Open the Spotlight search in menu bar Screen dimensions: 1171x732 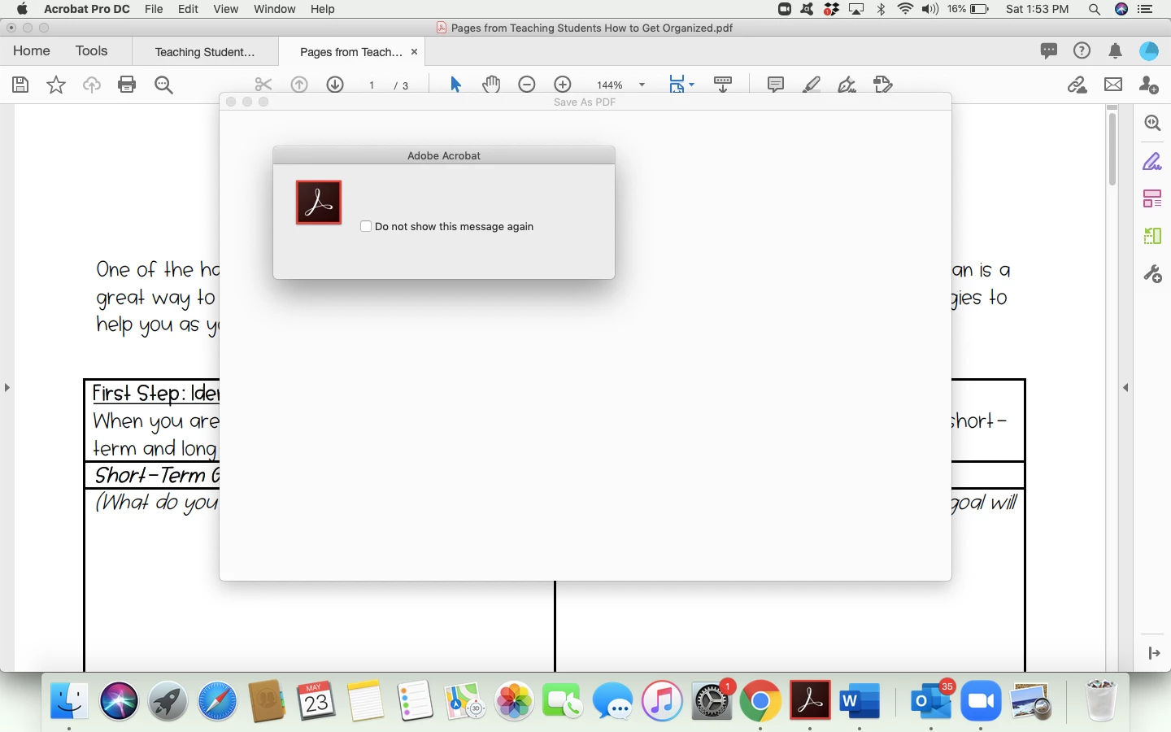click(x=1095, y=9)
